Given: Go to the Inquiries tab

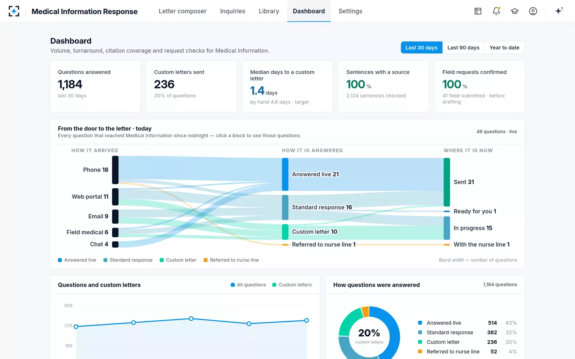Looking at the screenshot, I should (x=233, y=11).
